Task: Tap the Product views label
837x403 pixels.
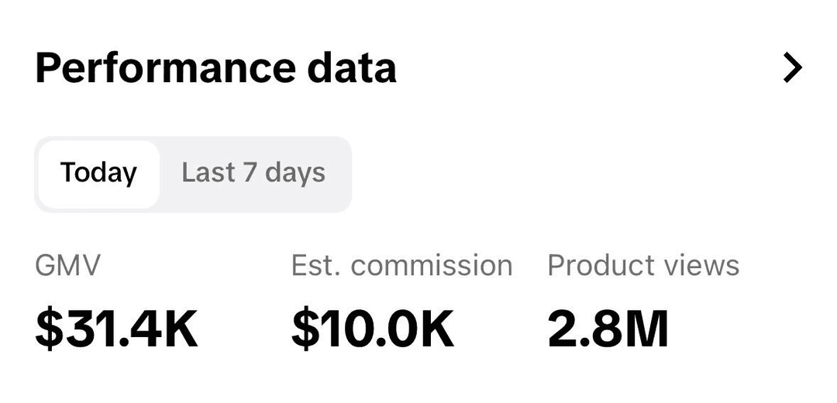Action: [643, 266]
